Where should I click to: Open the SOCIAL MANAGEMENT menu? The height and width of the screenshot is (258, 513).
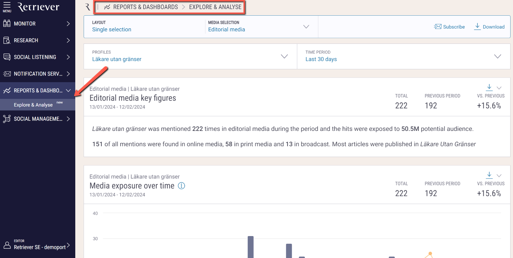[38, 119]
